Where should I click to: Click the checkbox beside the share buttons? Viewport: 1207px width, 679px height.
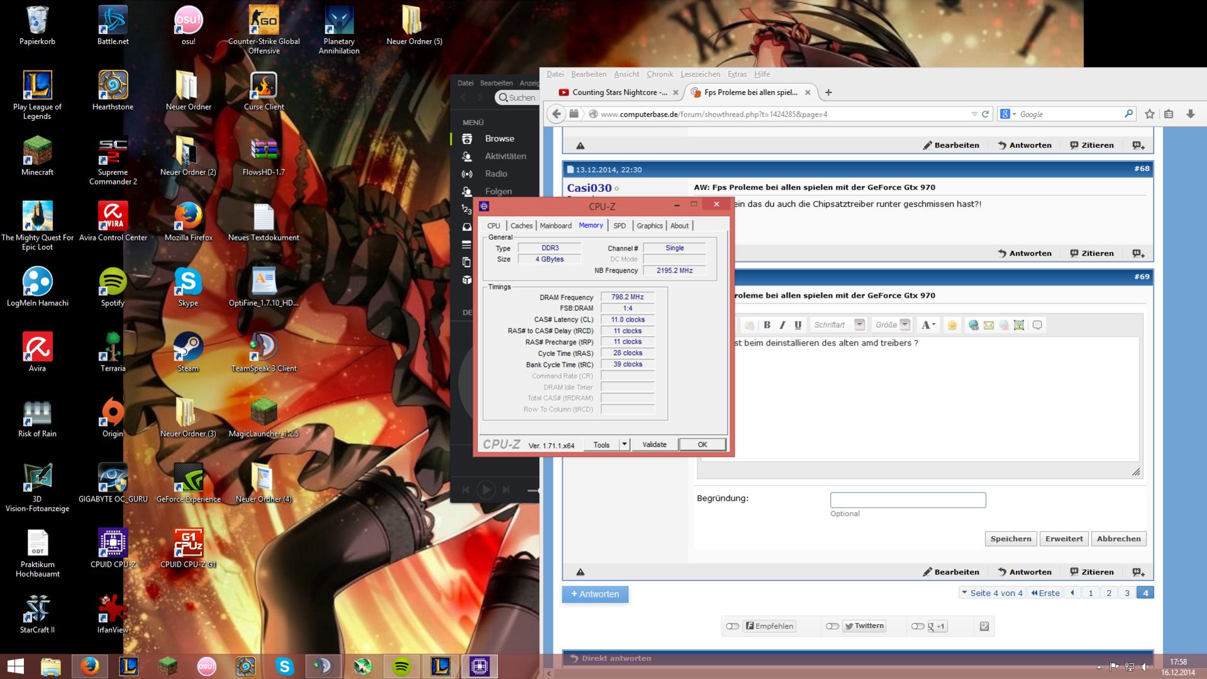click(x=984, y=626)
